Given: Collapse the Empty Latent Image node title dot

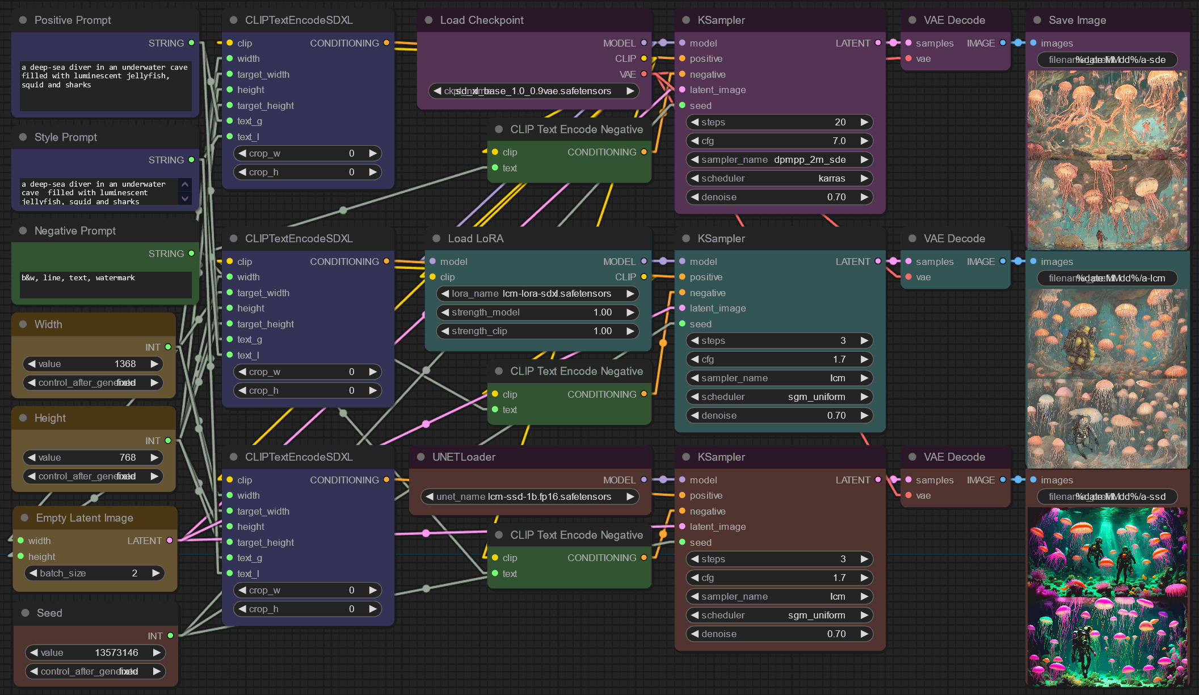Looking at the screenshot, I should 25,517.
